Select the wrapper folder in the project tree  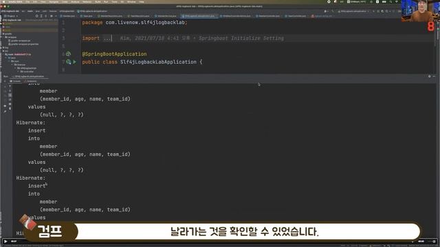[11, 37]
